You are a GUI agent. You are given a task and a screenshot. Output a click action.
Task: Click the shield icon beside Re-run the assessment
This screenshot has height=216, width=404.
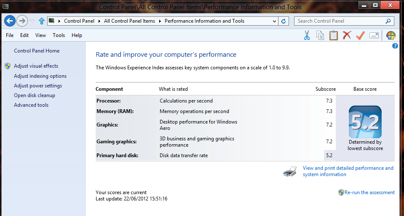pyautogui.click(x=341, y=192)
